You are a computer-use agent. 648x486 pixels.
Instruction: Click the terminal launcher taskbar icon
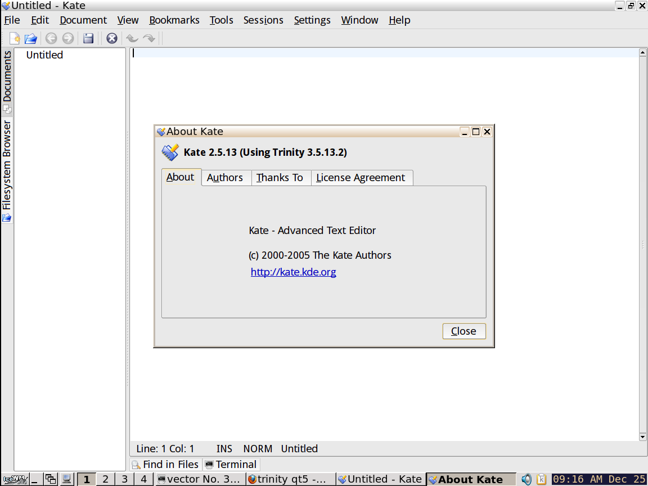66,479
